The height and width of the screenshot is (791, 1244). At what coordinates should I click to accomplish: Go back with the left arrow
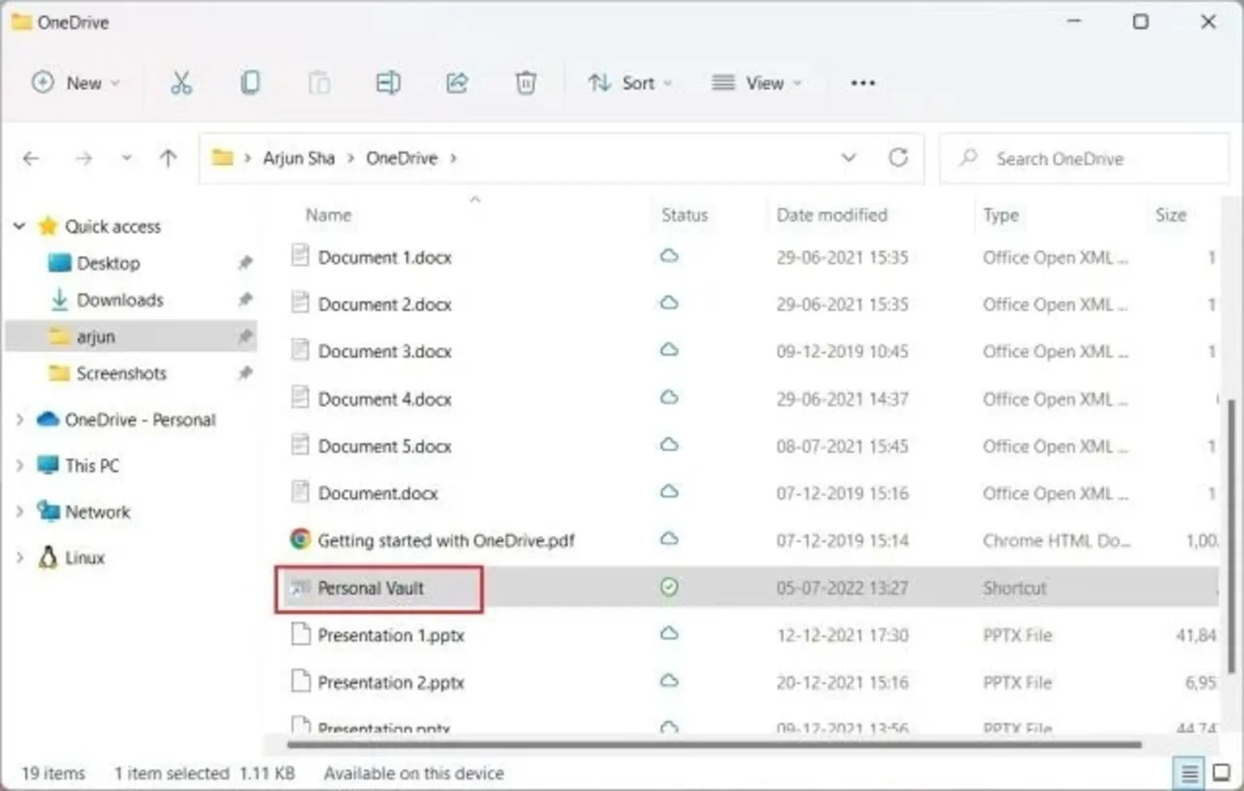(31, 158)
